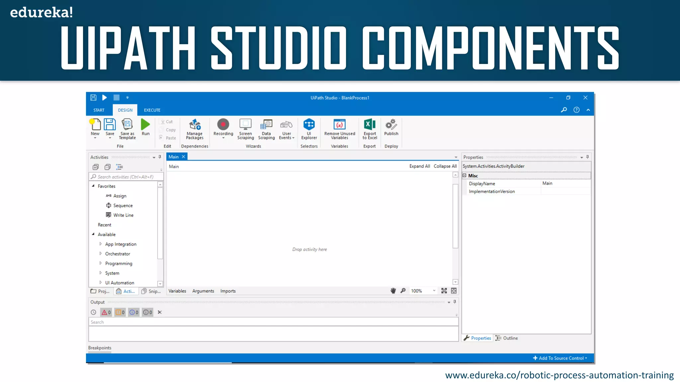Viewport: 680px width, 382px height.
Task: Pin the Activities panel
Action: [x=160, y=157]
